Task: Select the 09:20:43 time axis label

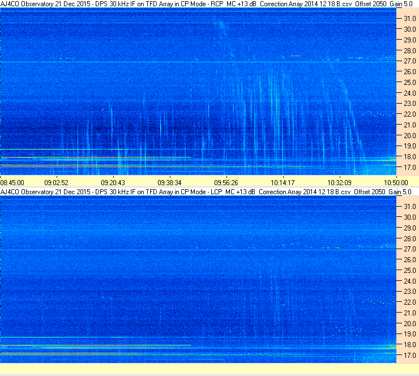Action: 113,183
